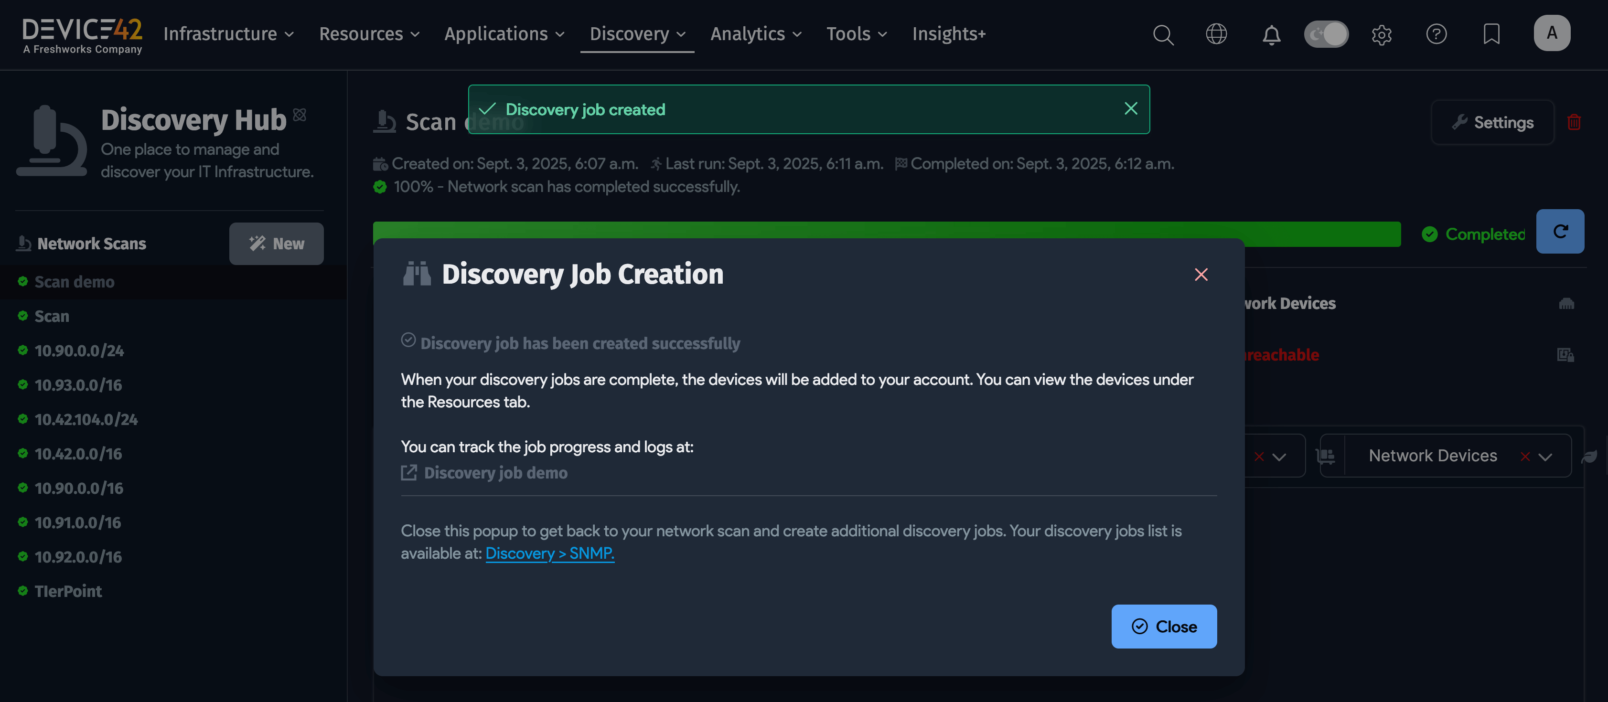Click the bookmark icon in the header
Viewport: 1608px width, 702px height.
pyautogui.click(x=1491, y=34)
